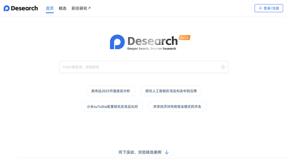Pick the 小米su7ultra配置研究及竞品比对 suggestion
This screenshot has width=287, height=159.
[112, 107]
